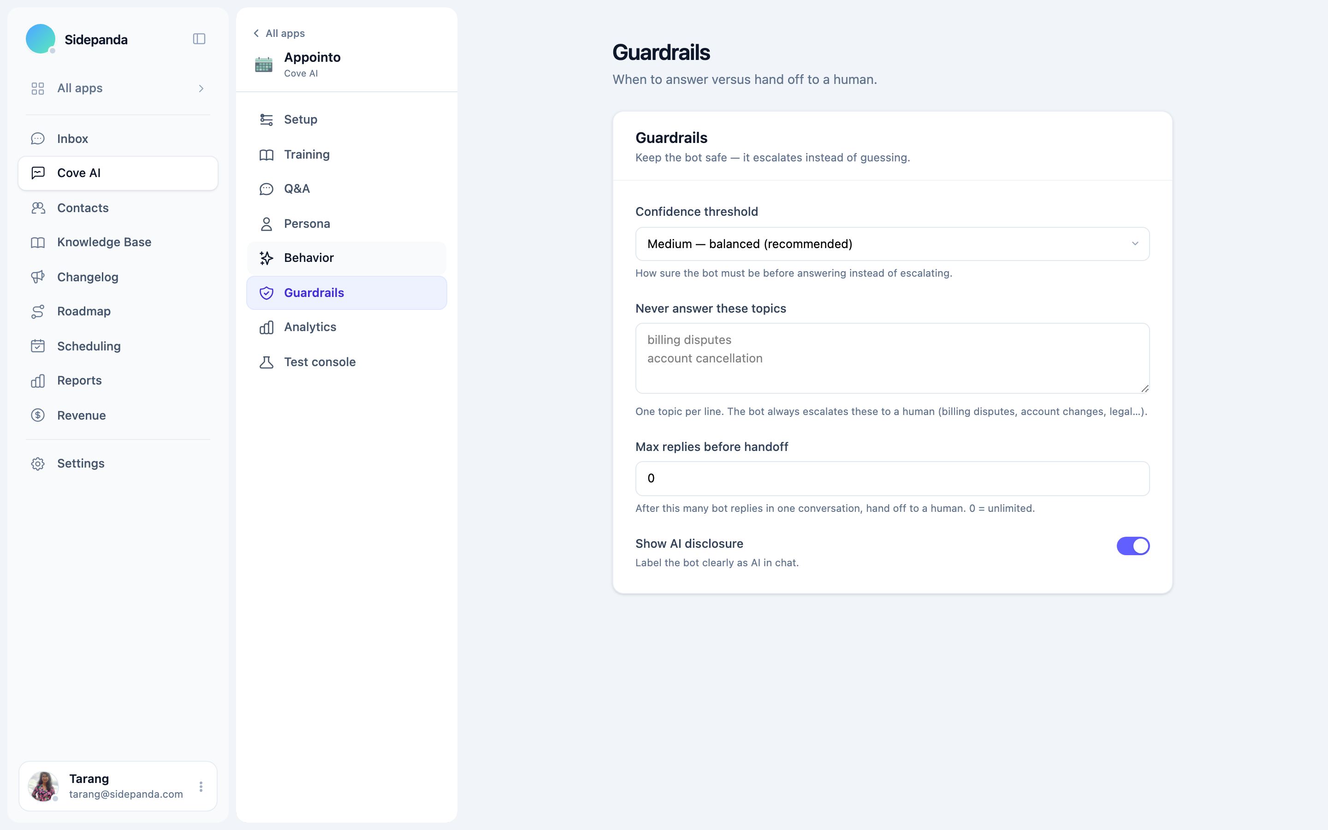This screenshot has width=1328, height=830.
Task: Click the Scheduling calendar icon
Action: [38, 346]
